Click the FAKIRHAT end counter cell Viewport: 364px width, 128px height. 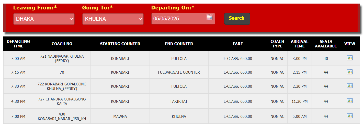pyautogui.click(x=179, y=101)
